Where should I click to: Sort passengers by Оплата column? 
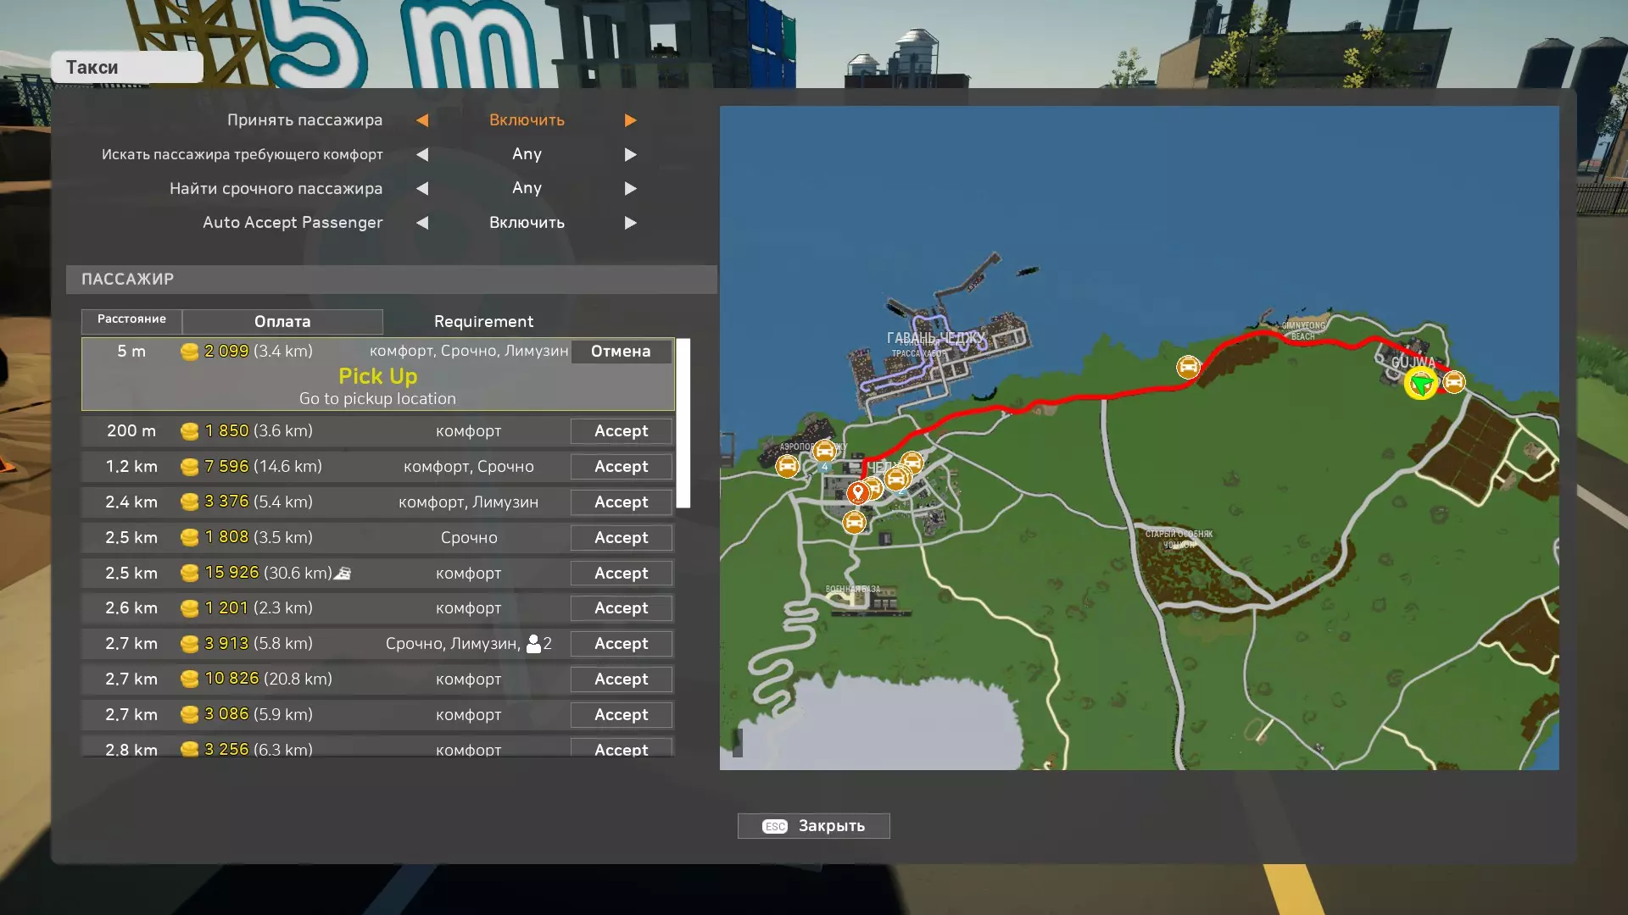coord(282,321)
